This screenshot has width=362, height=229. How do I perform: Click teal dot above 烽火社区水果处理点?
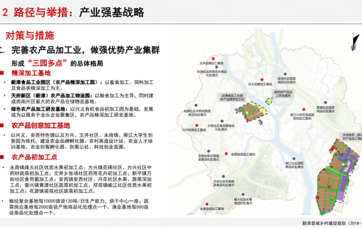243,195
